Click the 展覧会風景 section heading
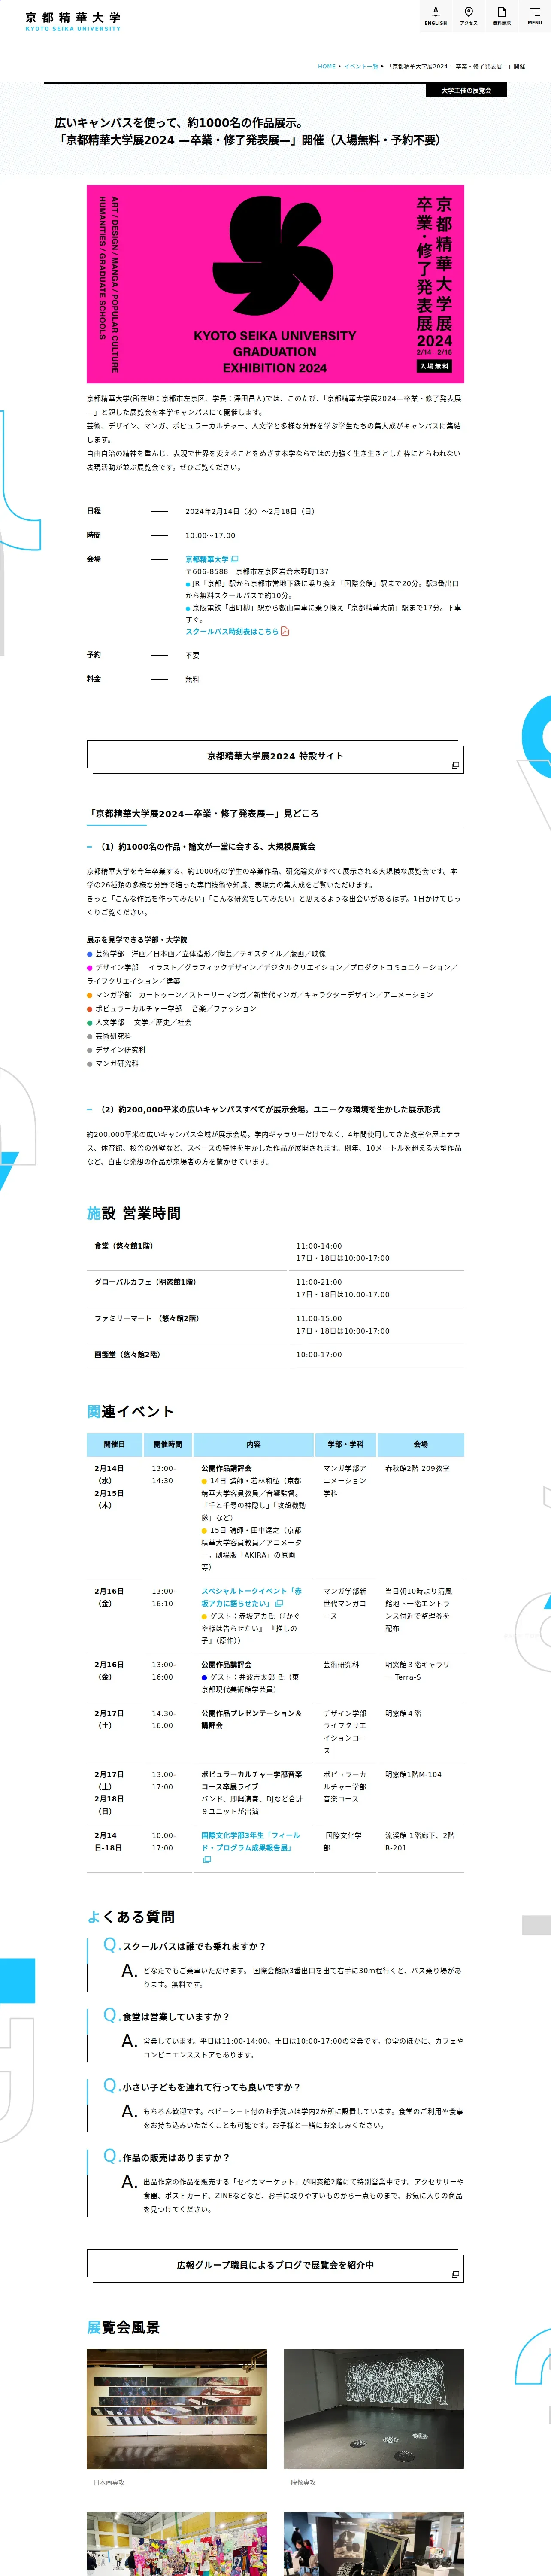 click(124, 2327)
